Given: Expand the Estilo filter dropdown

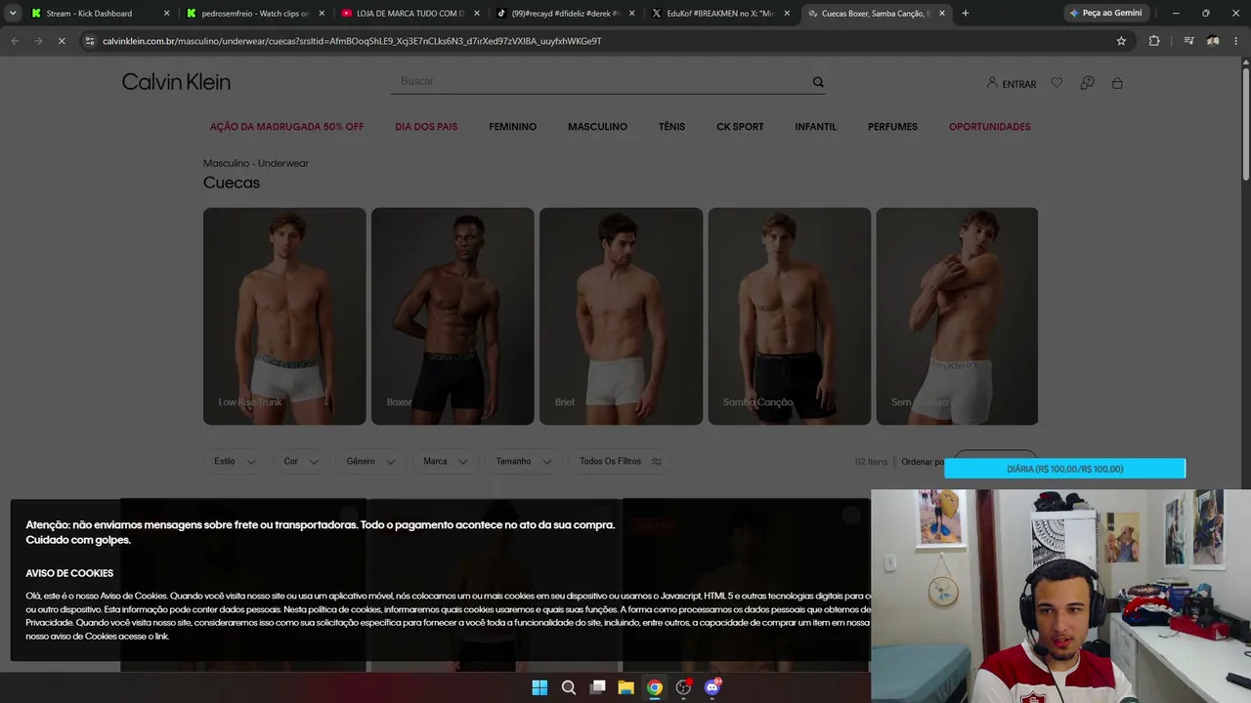Looking at the screenshot, I should [235, 462].
